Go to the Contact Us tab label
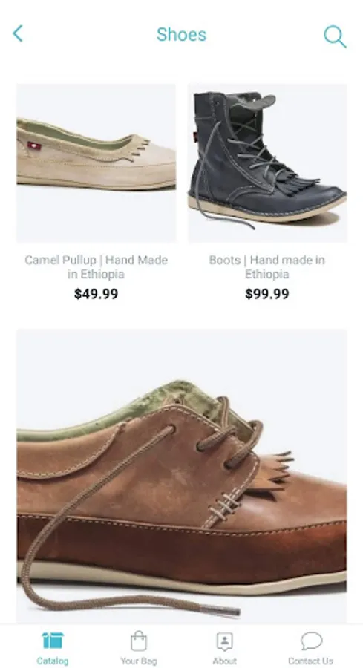Image resolution: width=363 pixels, height=668 pixels. click(x=310, y=661)
